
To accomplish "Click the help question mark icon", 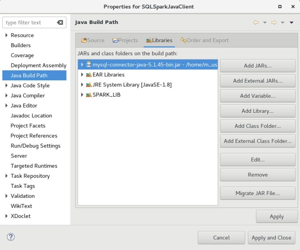I will click(11, 237).
